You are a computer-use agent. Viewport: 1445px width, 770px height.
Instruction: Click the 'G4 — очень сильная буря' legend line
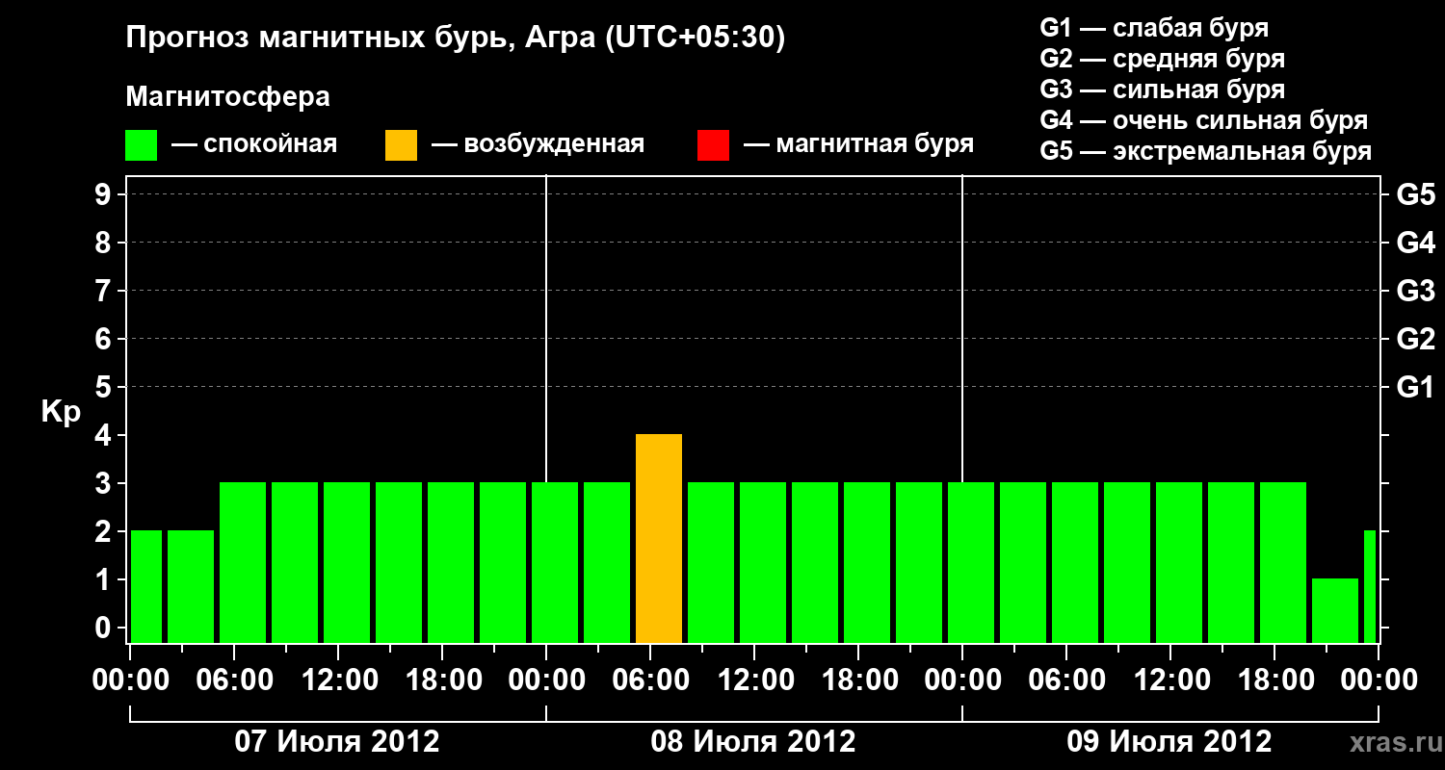[x=1204, y=120]
